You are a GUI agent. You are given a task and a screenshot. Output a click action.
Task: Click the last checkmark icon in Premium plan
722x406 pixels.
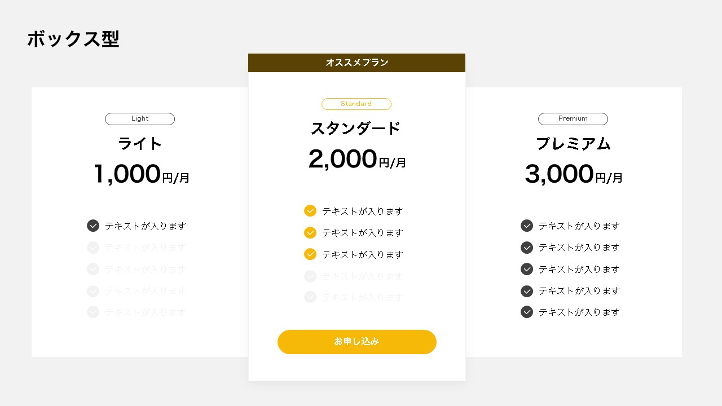(527, 312)
